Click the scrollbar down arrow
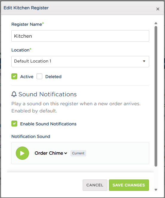This screenshot has height=198, width=165. point(156,190)
